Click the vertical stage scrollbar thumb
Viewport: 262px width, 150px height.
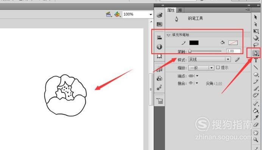coord(151,89)
